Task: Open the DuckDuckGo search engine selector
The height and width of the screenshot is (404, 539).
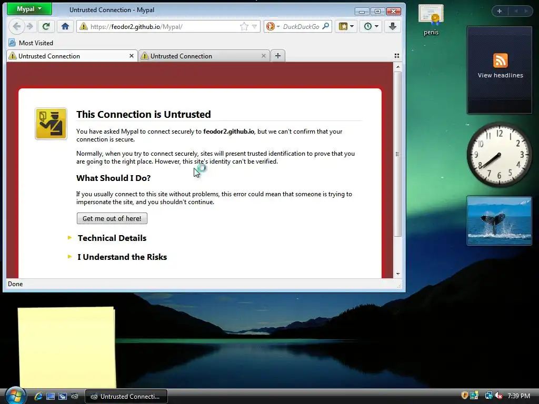Action: [x=273, y=26]
